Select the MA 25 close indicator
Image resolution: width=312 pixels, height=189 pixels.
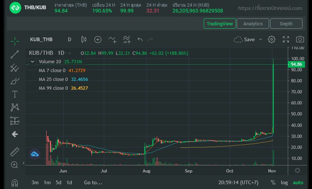53,79
